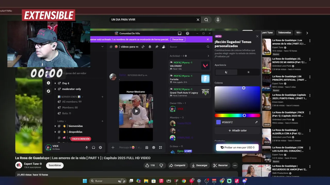
Task: Select the Expert Tune chip
Action: point(267,33)
